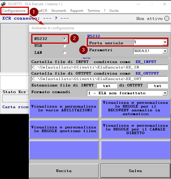The height and width of the screenshot is (179, 171).
Task: Open REGOLE per il RECOVERY anomalie button
Action: pos(135,108)
